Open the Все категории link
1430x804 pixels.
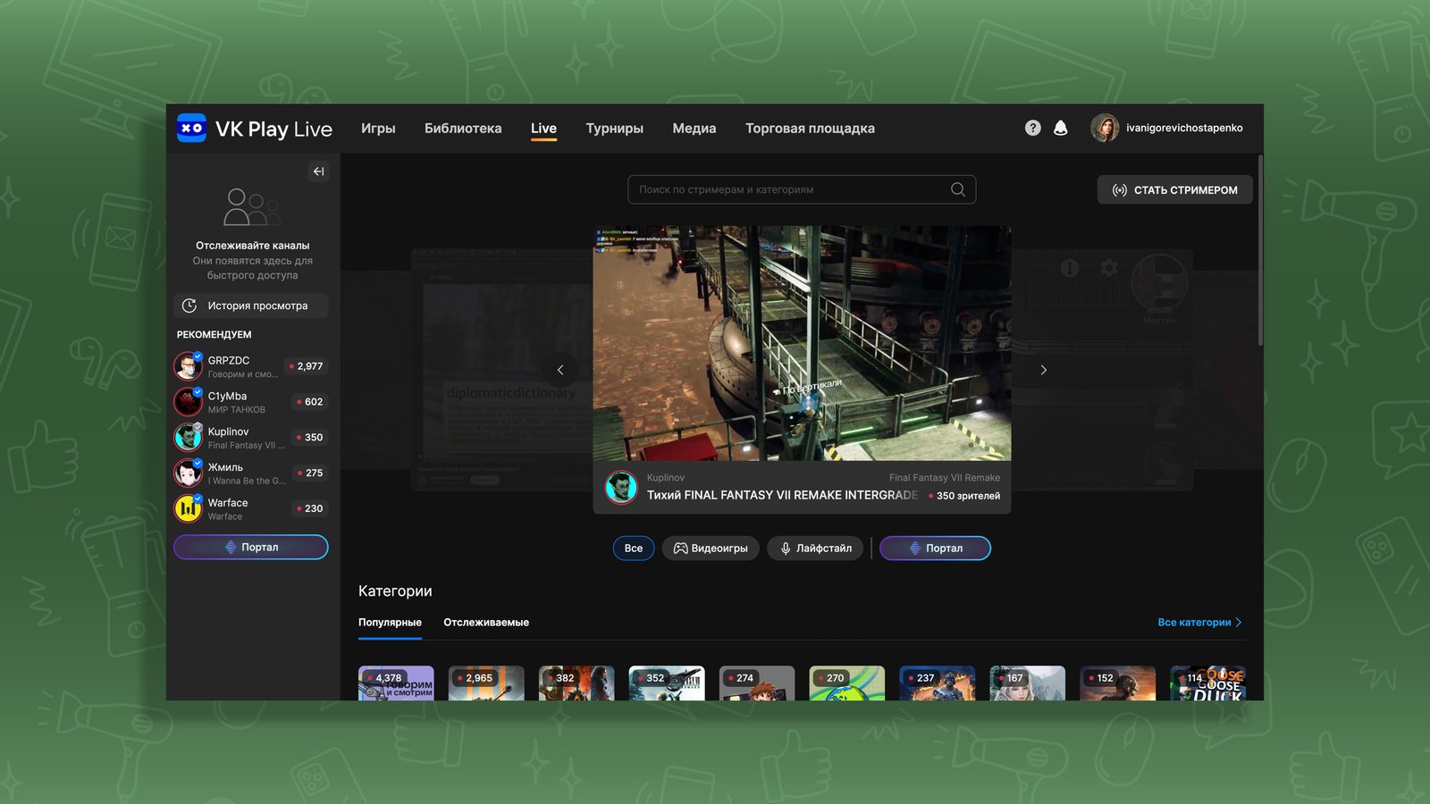[1199, 623]
